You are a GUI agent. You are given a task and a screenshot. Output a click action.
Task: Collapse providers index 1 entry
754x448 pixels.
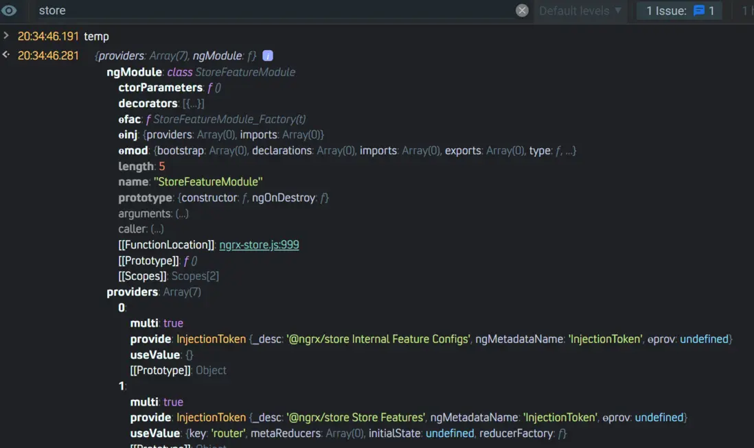point(122,386)
